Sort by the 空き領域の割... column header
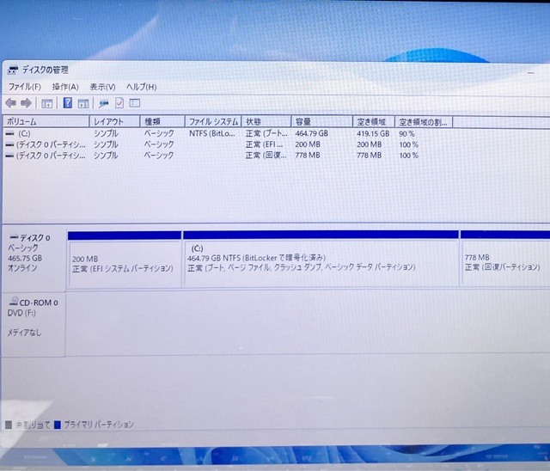Viewport: 550px width, 471px height. coord(424,122)
